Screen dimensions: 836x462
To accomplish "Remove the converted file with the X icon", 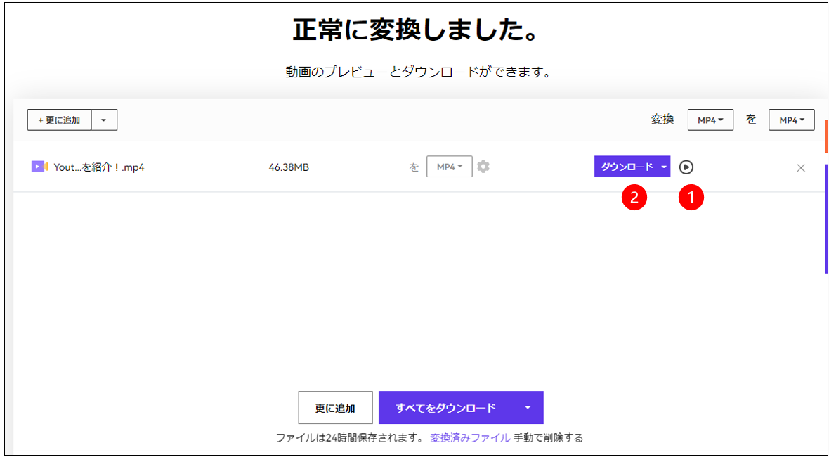I will pos(801,167).
